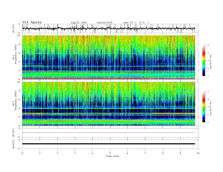Click the "2" tick label on the time axis
The height and width of the screenshot is (172, 223).
(x=57, y=153)
